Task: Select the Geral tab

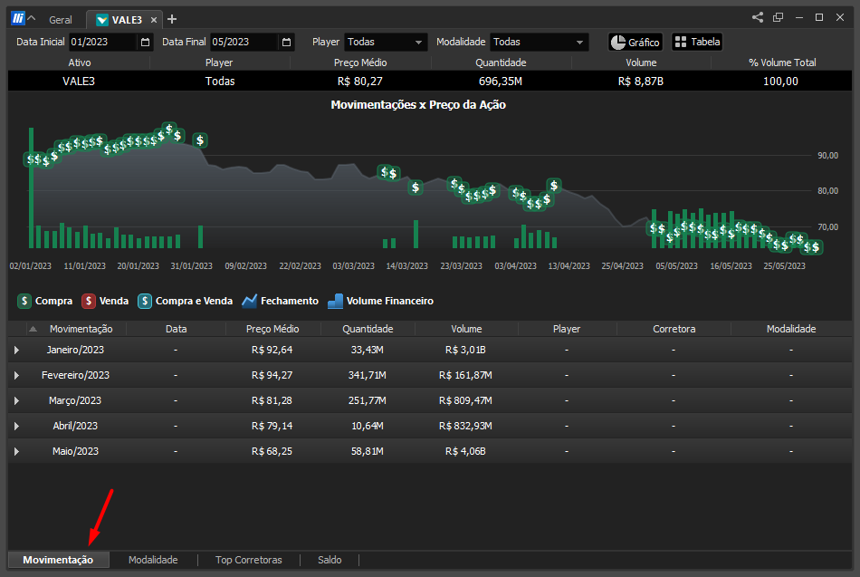Action: click(x=61, y=20)
